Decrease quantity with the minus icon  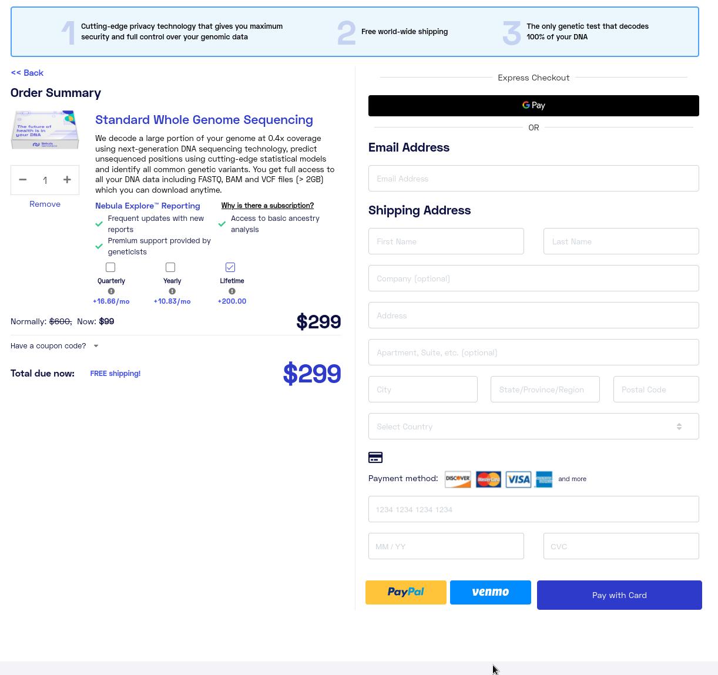23,180
